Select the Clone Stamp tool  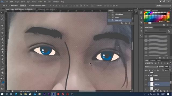(2, 39)
